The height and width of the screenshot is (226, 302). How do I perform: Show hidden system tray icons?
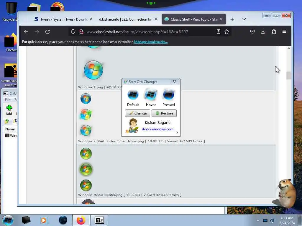pos(258,220)
